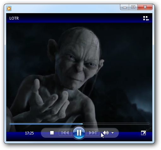Viewport: 161px width, 150px height.
Task: Seek forward on the unplayed part of the seek bar
Action: click(116, 124)
